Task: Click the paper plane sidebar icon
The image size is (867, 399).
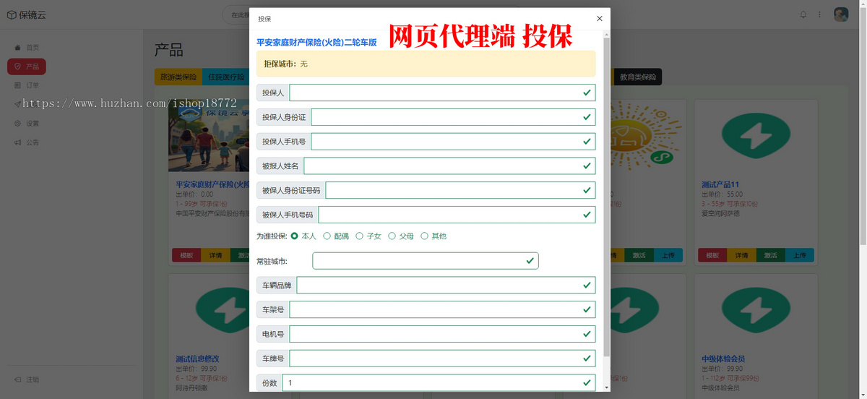Action: (x=18, y=104)
